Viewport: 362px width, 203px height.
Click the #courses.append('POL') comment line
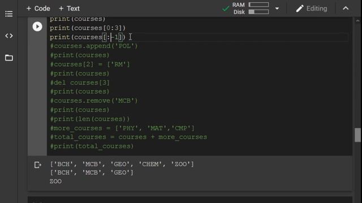point(94,46)
